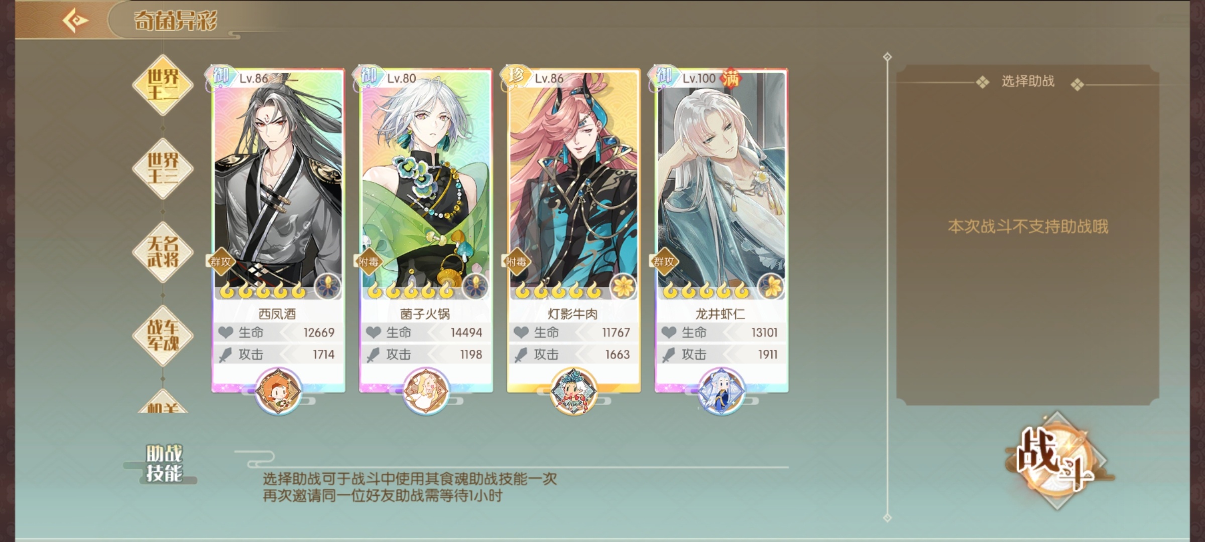
Task: Open the chibi avatar under 龙井虾仁
Action: coord(721,391)
